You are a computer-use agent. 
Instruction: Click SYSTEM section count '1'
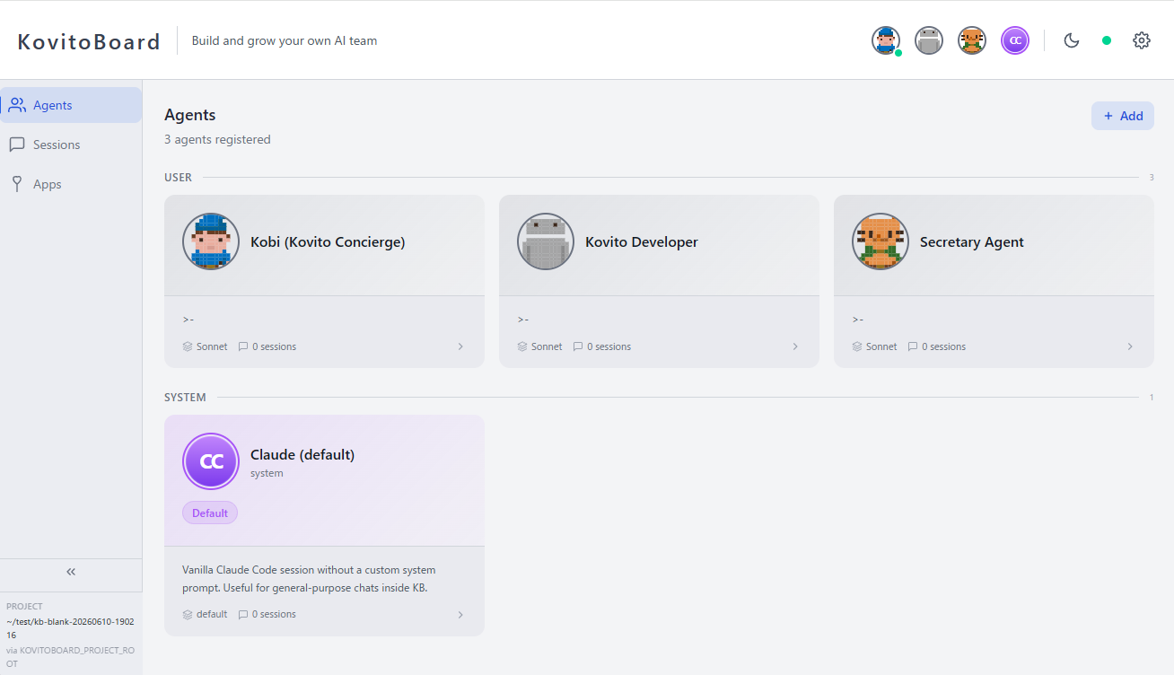coord(1152,398)
